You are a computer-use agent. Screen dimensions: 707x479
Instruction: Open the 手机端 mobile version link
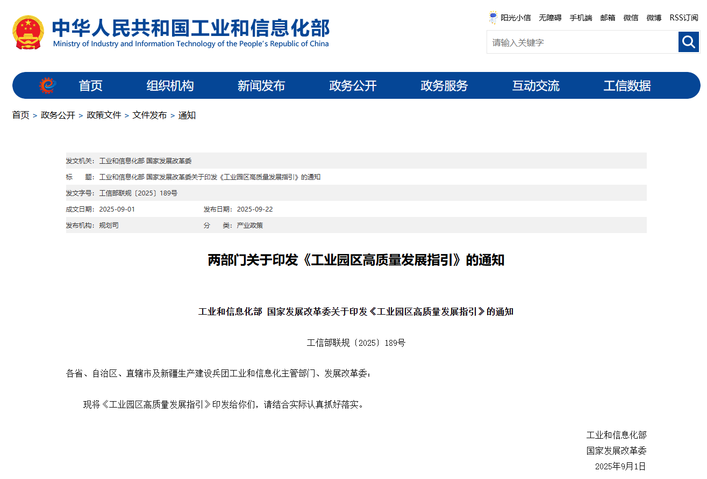581,18
